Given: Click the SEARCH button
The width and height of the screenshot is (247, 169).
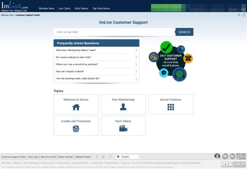Looking at the screenshot, I should click(184, 32).
